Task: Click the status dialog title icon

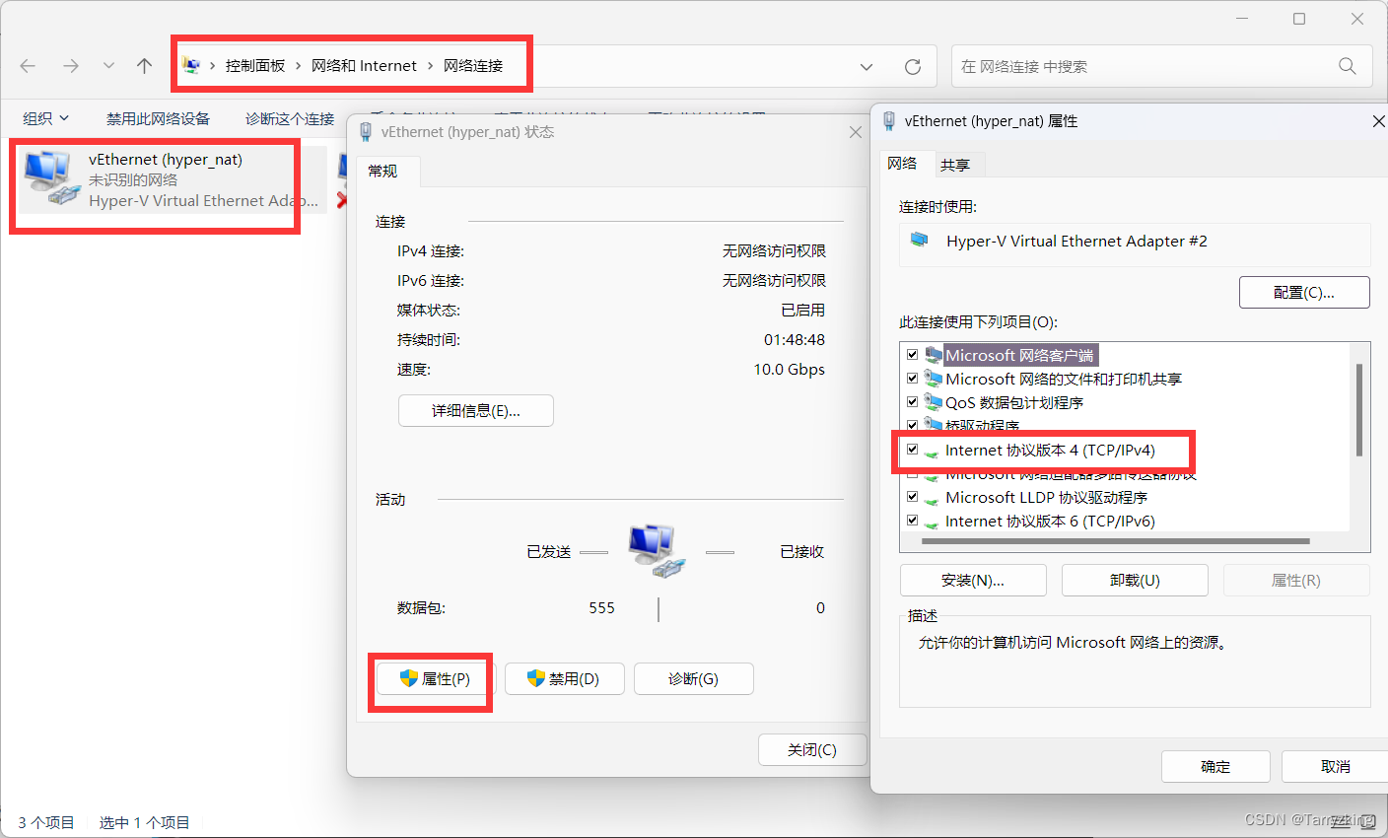Action: point(366,132)
